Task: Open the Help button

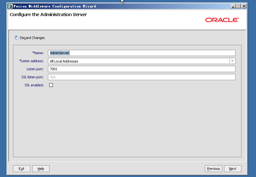Action: pos(41,169)
